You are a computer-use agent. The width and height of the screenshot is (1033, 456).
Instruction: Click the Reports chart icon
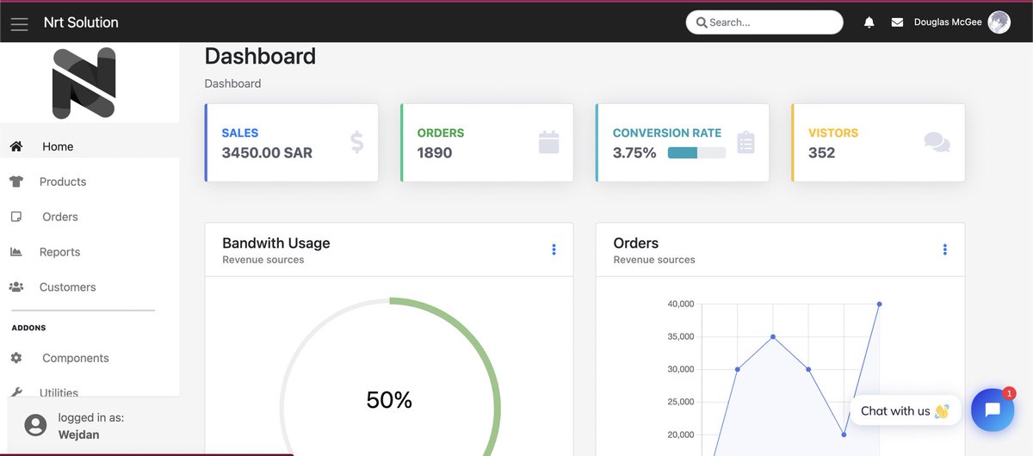coord(16,252)
